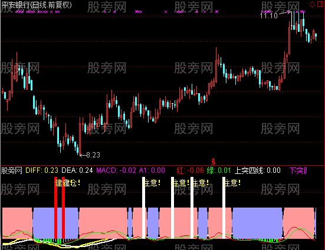Open the 股旁网 indicator name in the sub-chart header

click(x=12, y=170)
